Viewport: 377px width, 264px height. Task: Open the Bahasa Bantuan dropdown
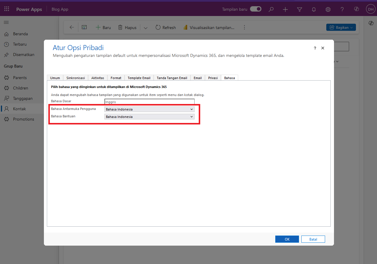coord(149,117)
